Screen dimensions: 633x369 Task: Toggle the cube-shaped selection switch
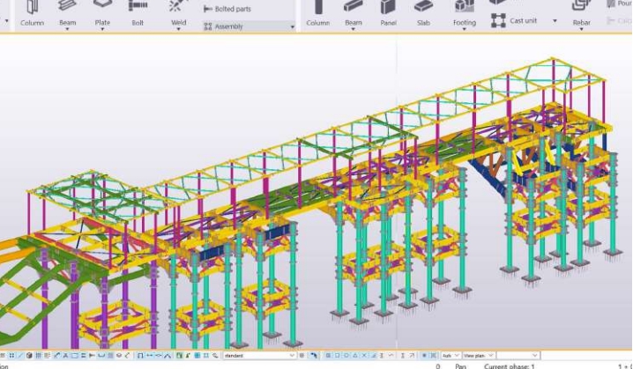point(29,356)
